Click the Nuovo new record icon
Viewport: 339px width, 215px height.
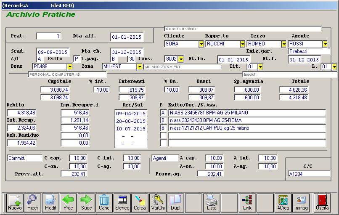(15, 203)
